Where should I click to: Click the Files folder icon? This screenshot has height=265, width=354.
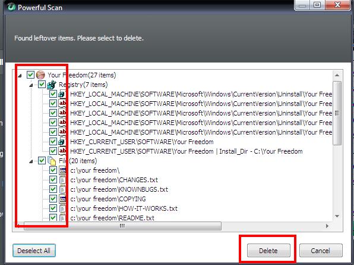pyautogui.click(x=52, y=161)
